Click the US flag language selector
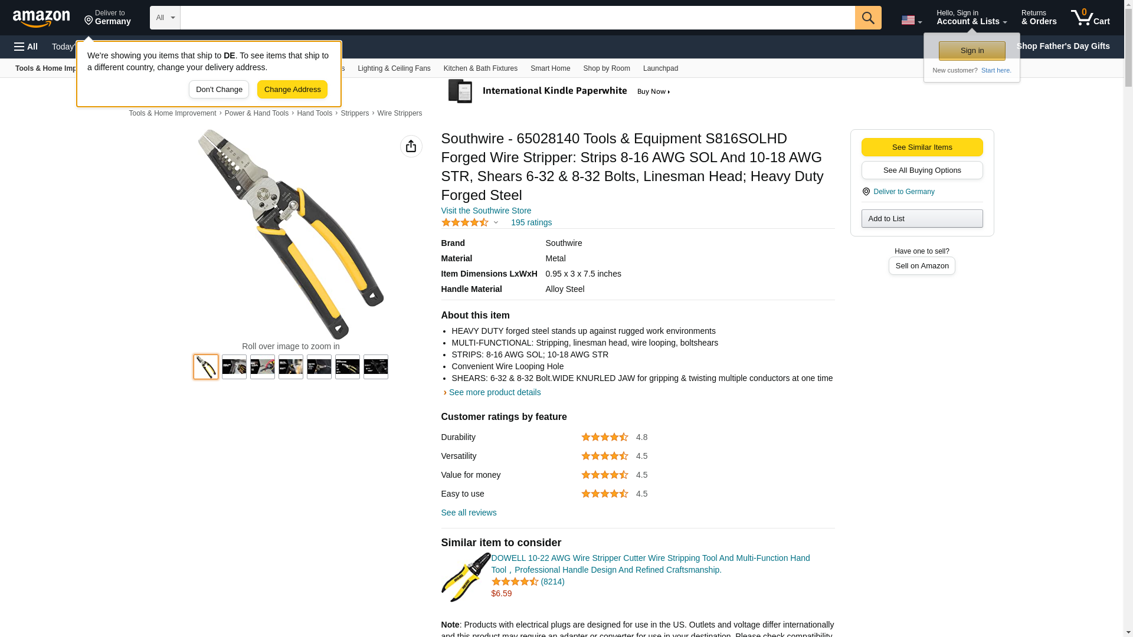 pyautogui.click(x=911, y=20)
